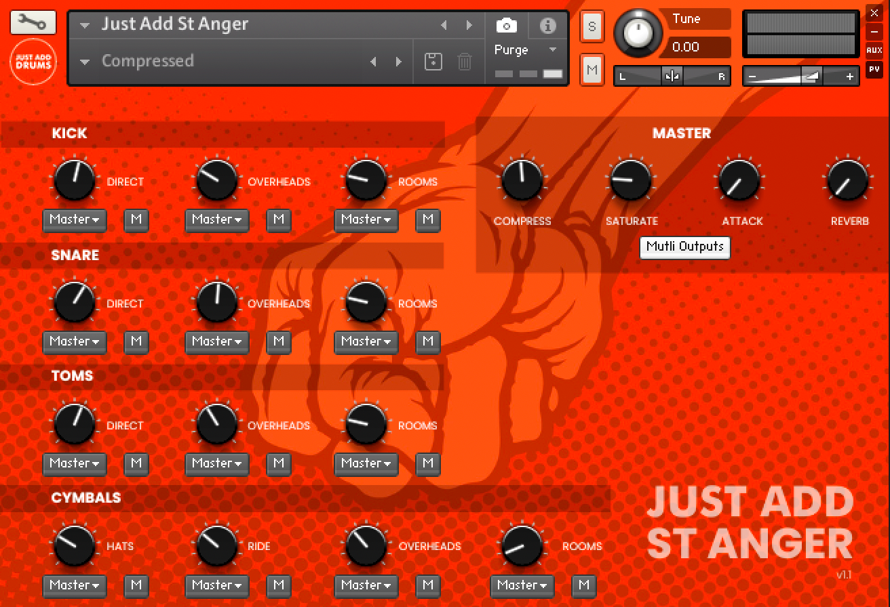Open Purge dropdown menu
Viewport: 890px width, 607px height.
point(526,50)
